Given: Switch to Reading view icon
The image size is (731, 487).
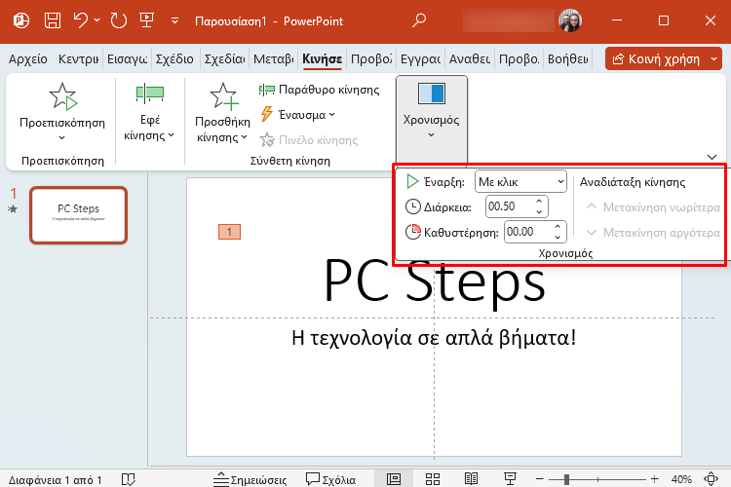Looking at the screenshot, I should coord(472,479).
